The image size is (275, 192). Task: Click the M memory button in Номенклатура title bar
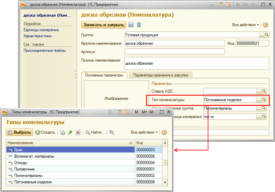coord(238,5)
